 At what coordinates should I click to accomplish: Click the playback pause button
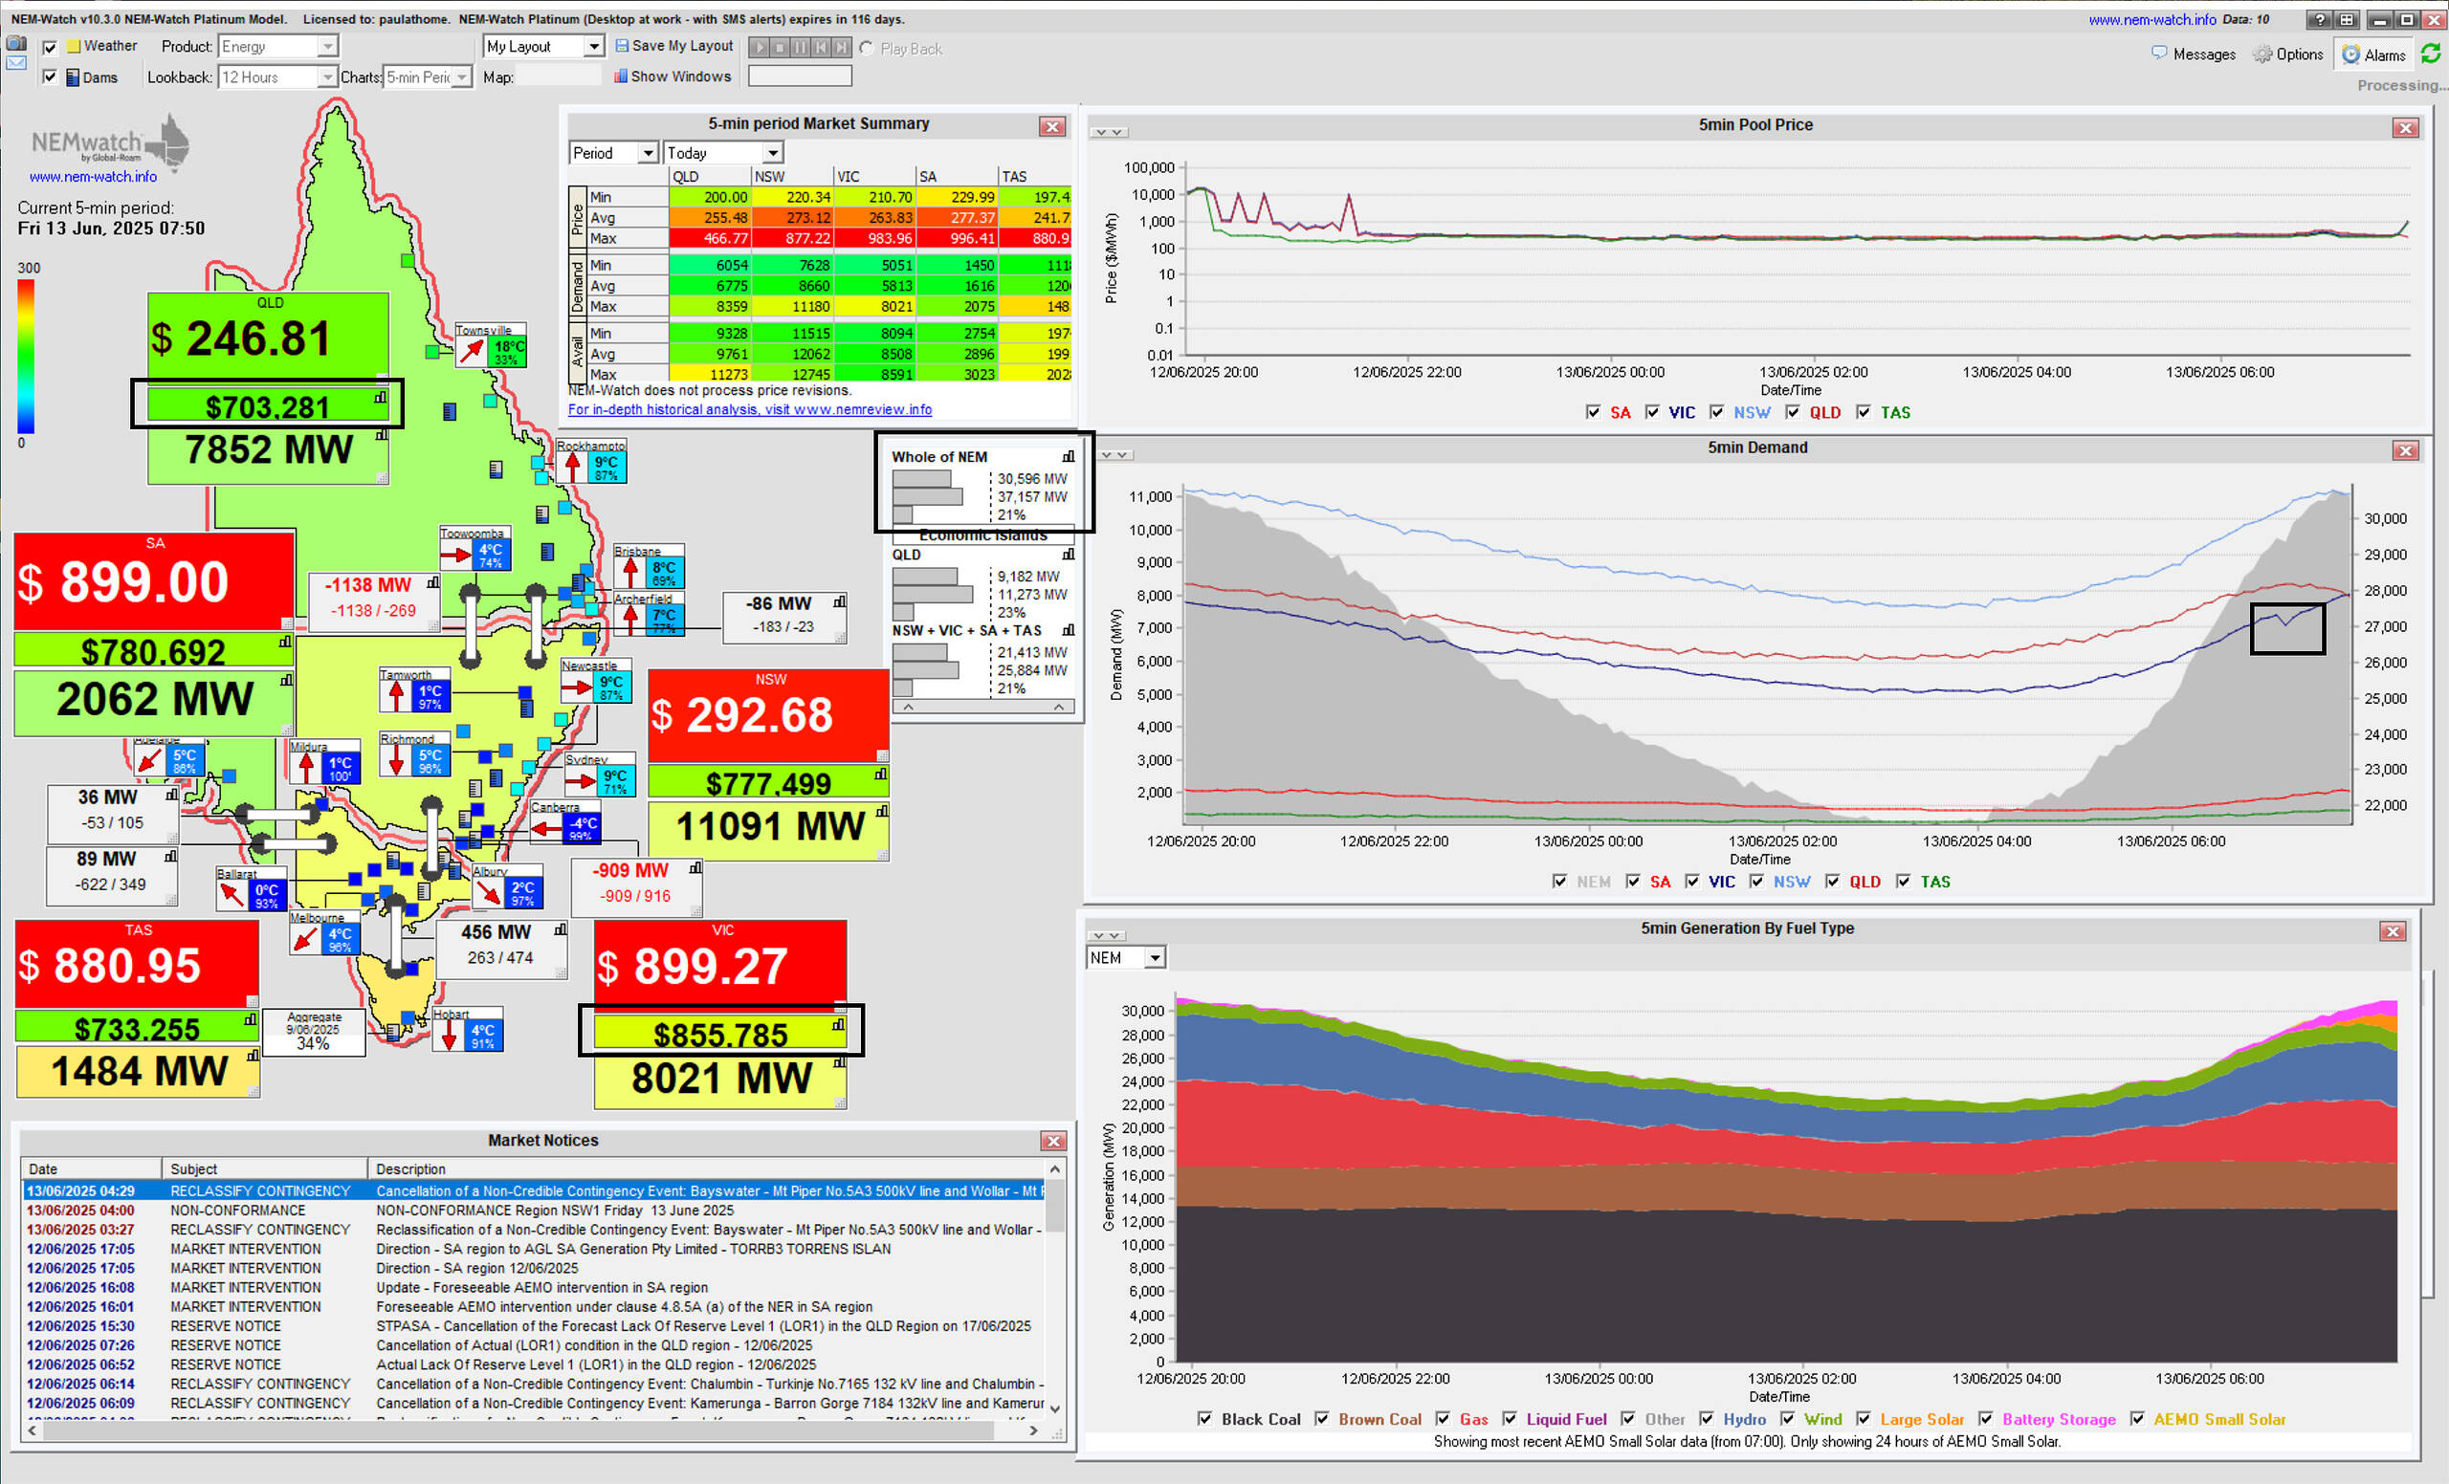800,47
